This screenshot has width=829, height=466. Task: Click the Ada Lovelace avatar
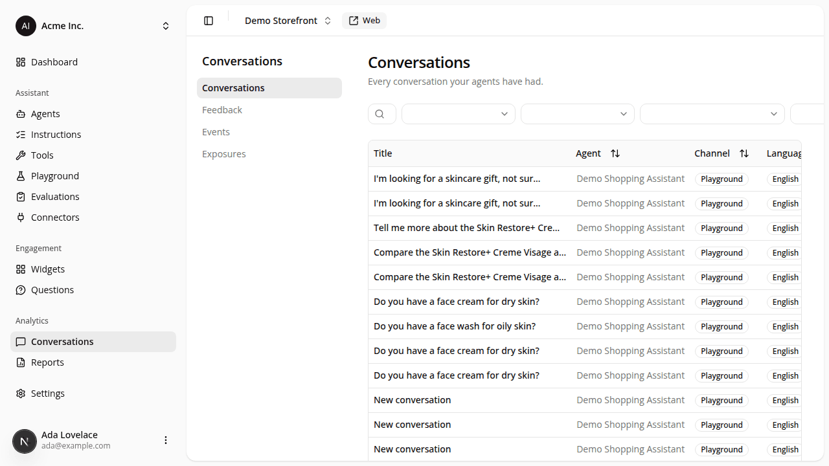pos(25,441)
